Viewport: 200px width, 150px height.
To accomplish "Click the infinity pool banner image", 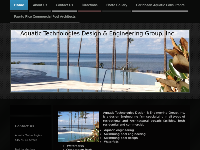I will pos(100,61).
